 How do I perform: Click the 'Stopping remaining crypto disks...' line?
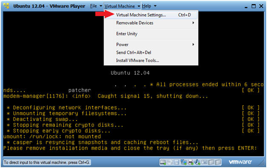coord(65,125)
